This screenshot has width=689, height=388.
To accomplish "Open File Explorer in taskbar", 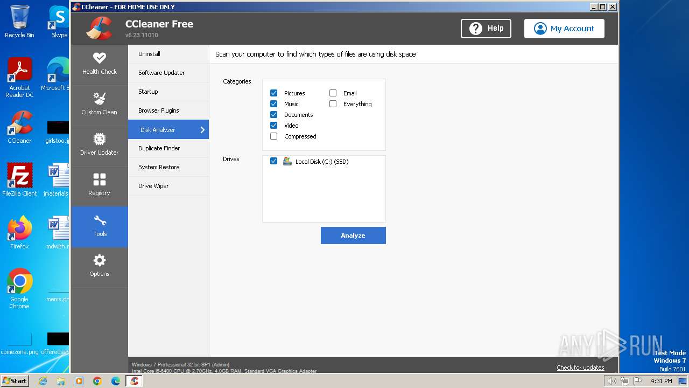I will [x=61, y=381].
